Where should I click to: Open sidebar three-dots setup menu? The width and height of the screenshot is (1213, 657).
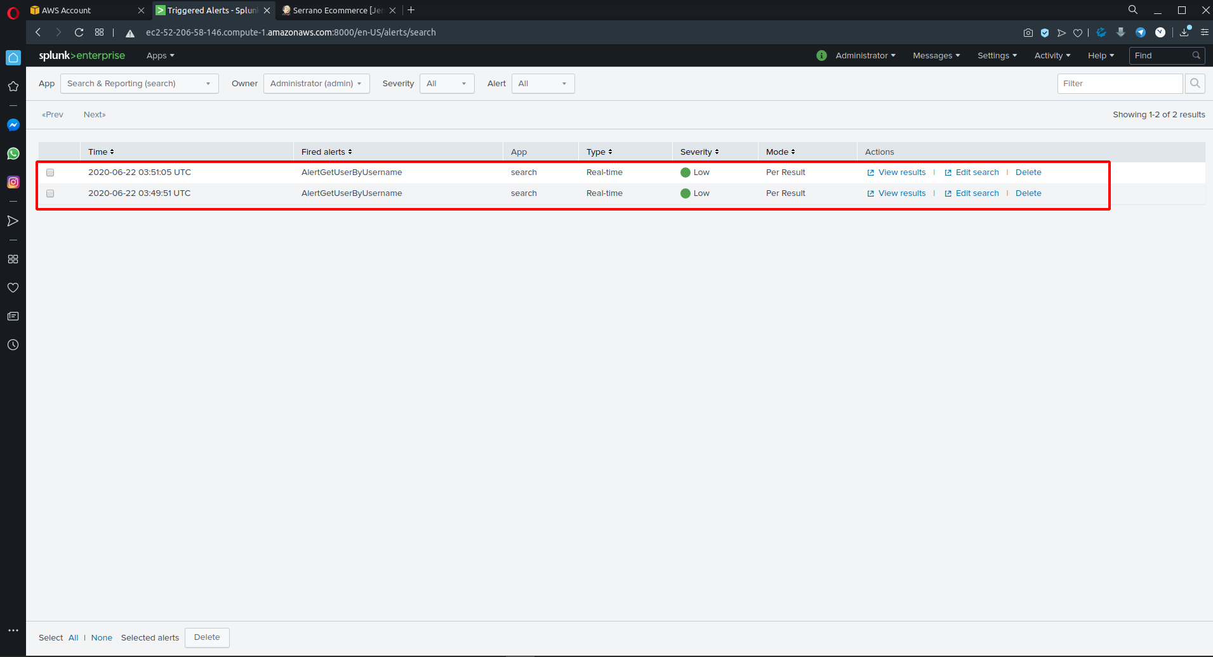13,630
